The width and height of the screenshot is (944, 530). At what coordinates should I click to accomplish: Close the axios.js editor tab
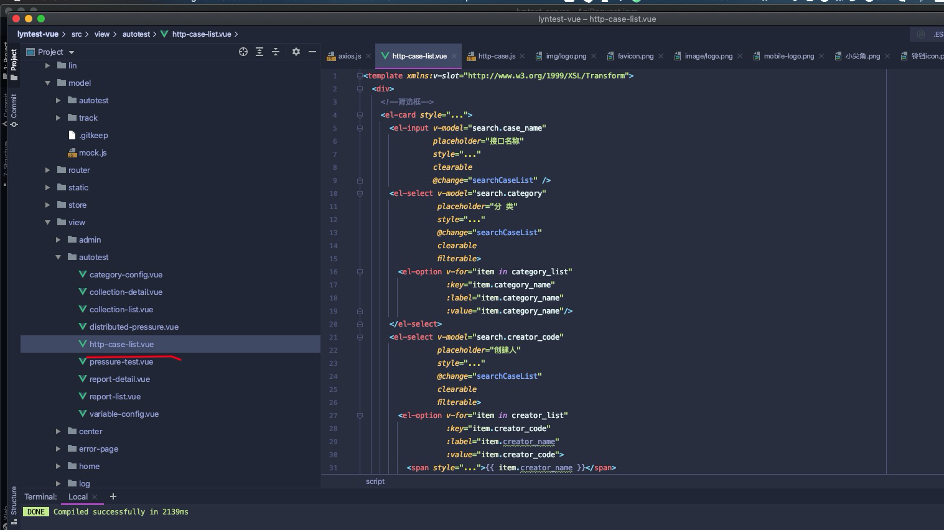click(x=368, y=56)
